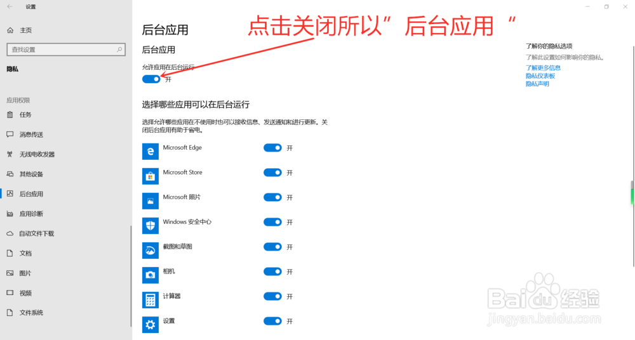
Task: Click the 截图和草图 app name
Action: 177,247
